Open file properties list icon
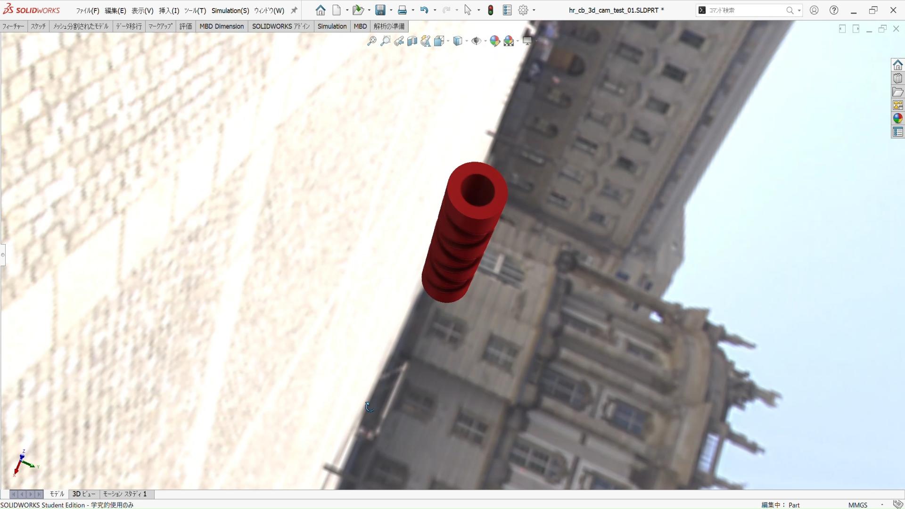 pyautogui.click(x=507, y=10)
